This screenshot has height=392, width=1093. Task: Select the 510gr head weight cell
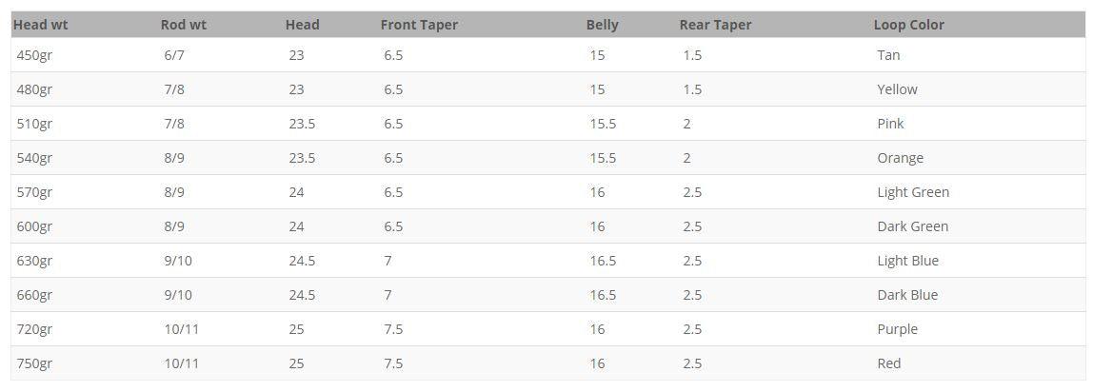34,124
